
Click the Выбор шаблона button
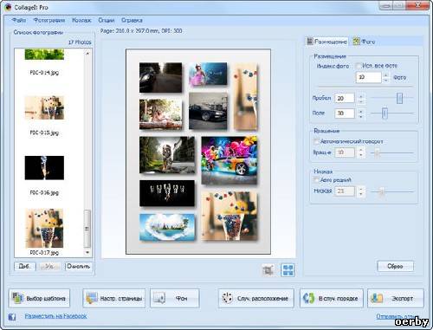pos(39,298)
